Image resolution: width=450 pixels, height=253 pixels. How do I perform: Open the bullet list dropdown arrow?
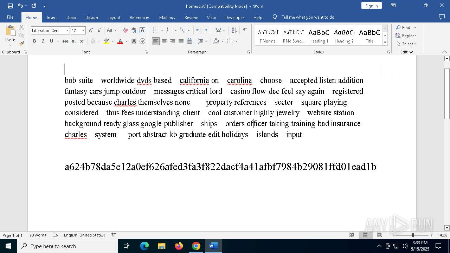click(162, 31)
